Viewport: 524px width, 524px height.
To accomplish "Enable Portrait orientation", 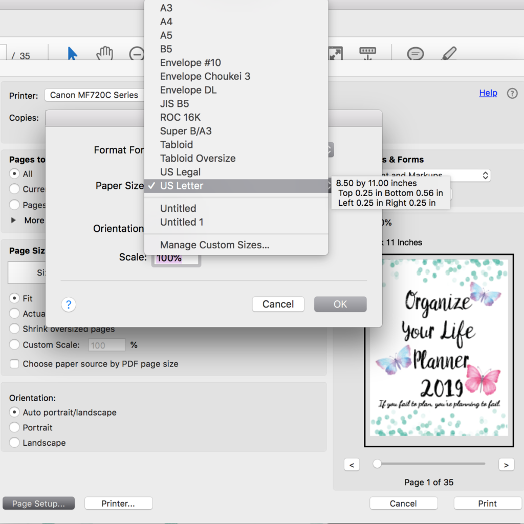I will pyautogui.click(x=14, y=427).
